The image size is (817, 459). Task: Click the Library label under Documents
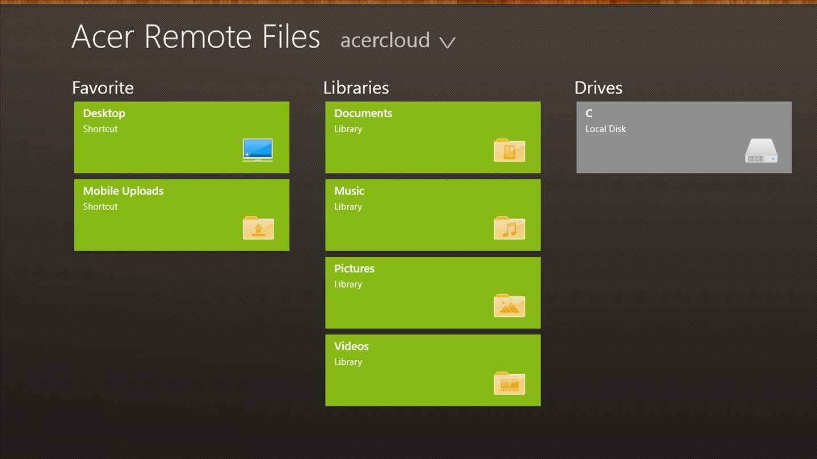tap(348, 129)
